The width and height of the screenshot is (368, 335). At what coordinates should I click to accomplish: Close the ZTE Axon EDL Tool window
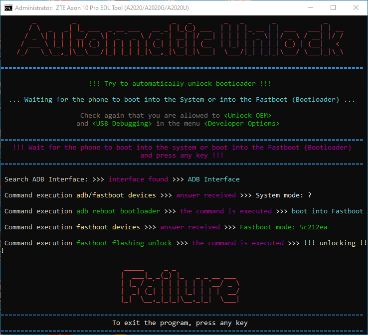pos(356,8)
